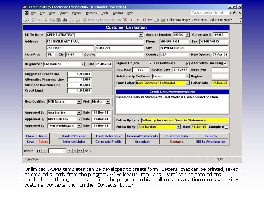Open Find with the binoculars icon
264x198 pixels.
pos(65,20)
